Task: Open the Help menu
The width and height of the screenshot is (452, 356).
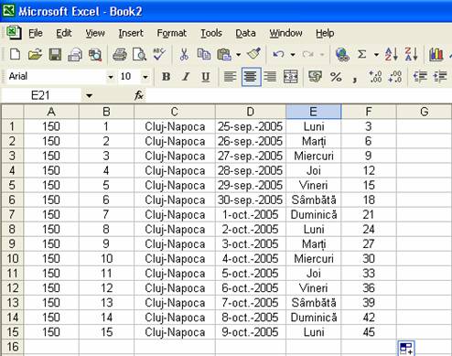Action: (x=325, y=33)
